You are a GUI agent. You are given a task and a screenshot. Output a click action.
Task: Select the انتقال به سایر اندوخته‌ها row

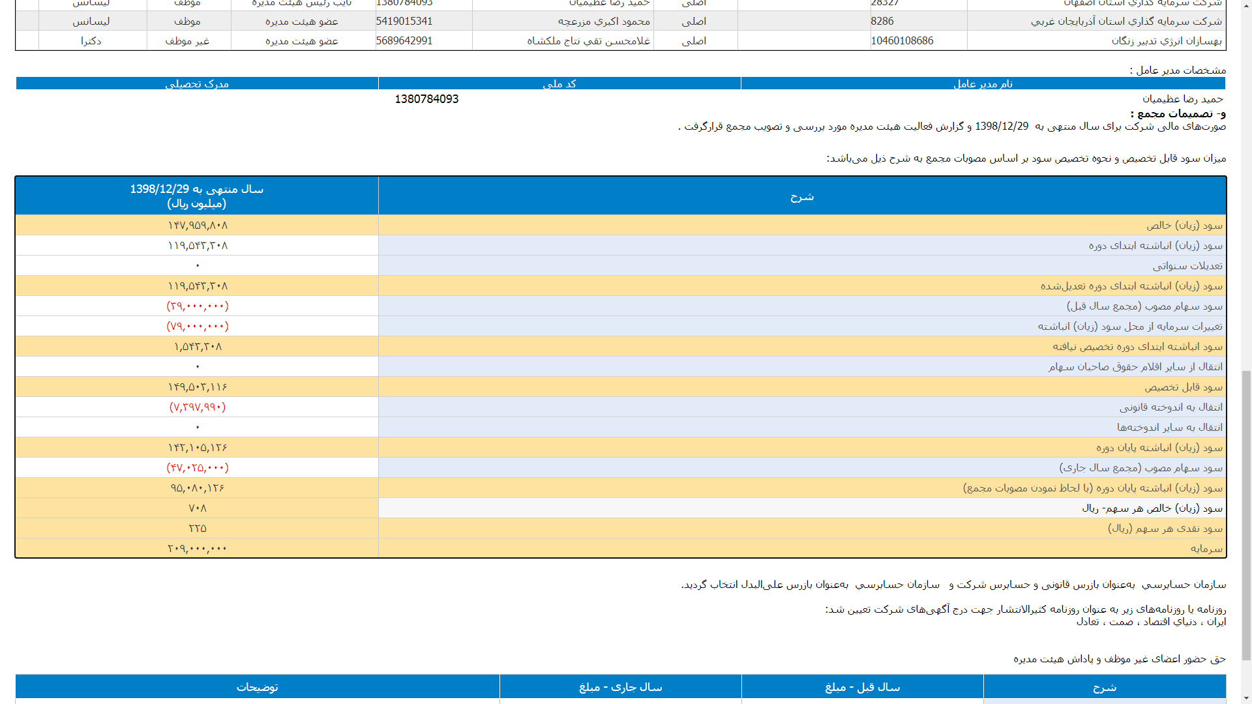(x=1169, y=427)
